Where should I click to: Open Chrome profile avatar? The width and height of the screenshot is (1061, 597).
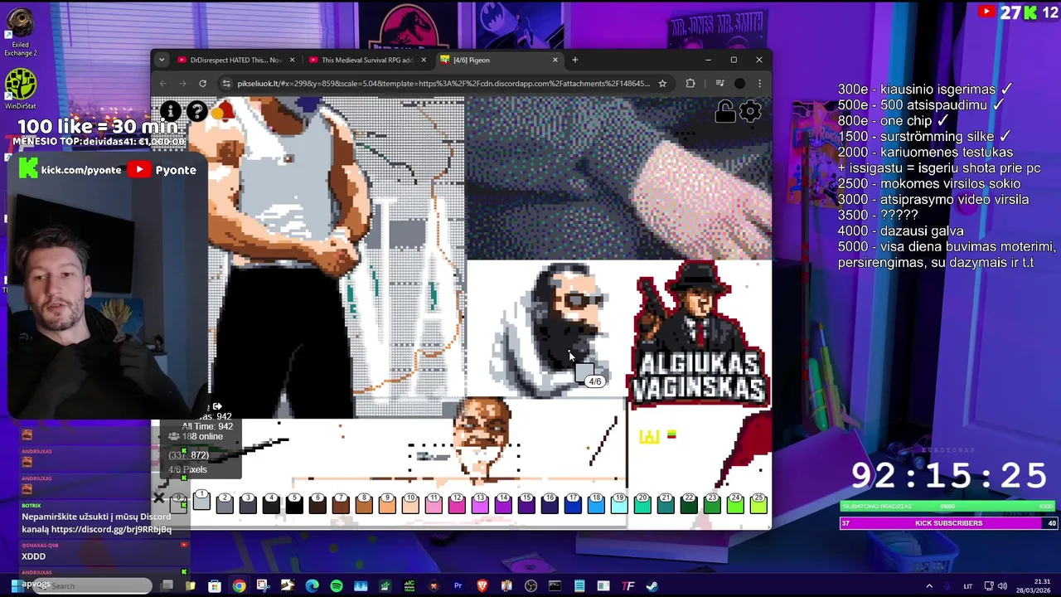(739, 83)
